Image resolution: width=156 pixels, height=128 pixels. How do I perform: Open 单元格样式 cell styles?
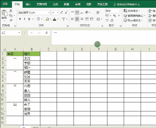pos(133,21)
